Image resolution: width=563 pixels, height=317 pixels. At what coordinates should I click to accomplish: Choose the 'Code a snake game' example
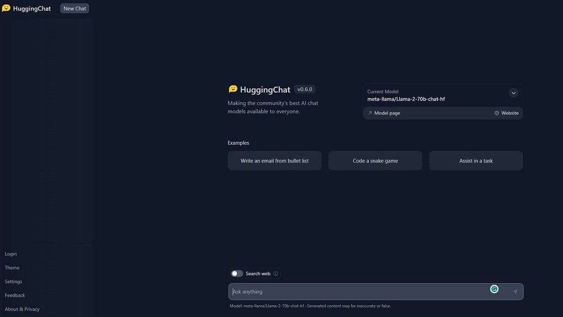[x=375, y=161]
